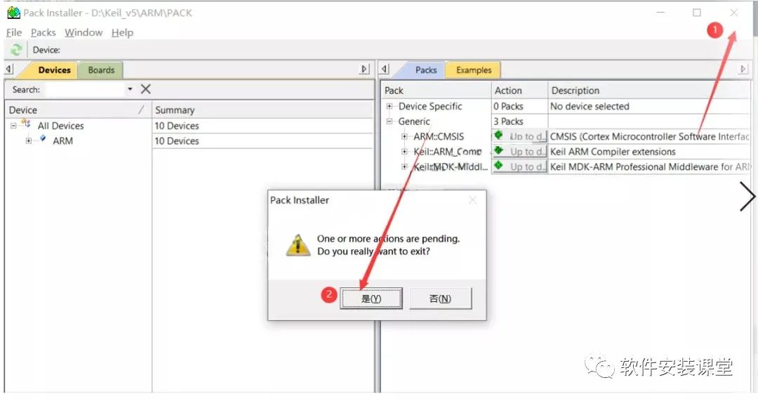This screenshot has height=401, width=758.
Task: Expand the ARM device tree node
Action: coord(29,140)
